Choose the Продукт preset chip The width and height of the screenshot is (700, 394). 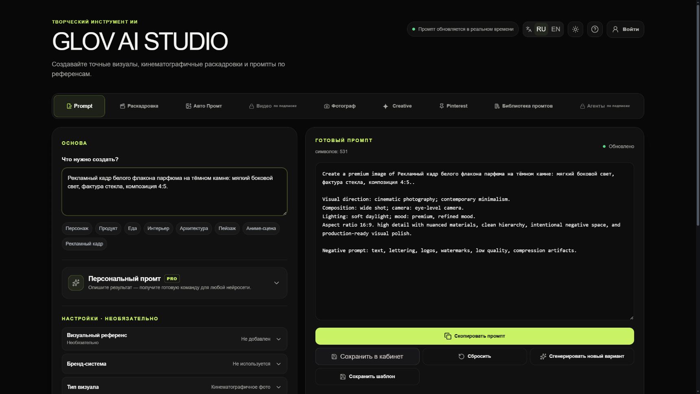(x=108, y=228)
